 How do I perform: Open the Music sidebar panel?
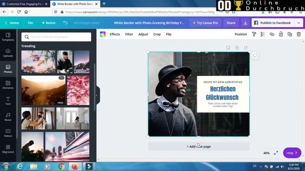8,117
